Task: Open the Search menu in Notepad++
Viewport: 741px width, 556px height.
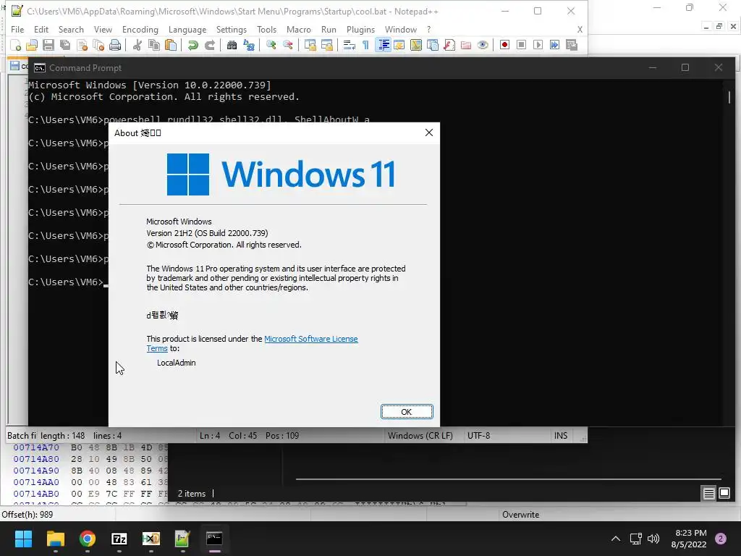Action: [x=71, y=29]
